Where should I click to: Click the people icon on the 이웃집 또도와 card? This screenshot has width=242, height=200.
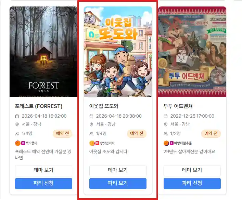91,134
